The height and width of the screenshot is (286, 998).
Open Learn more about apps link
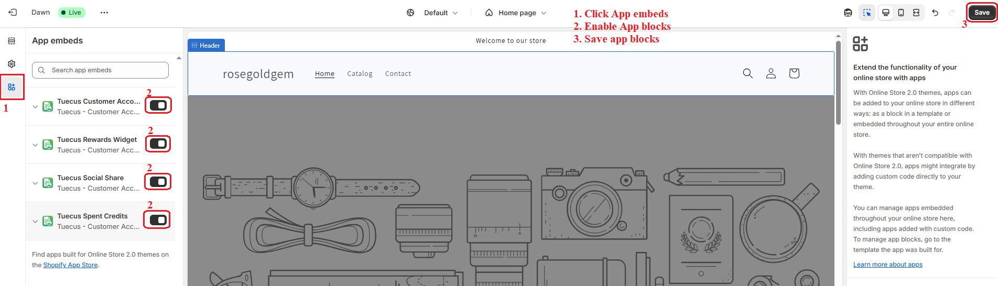(x=887, y=265)
